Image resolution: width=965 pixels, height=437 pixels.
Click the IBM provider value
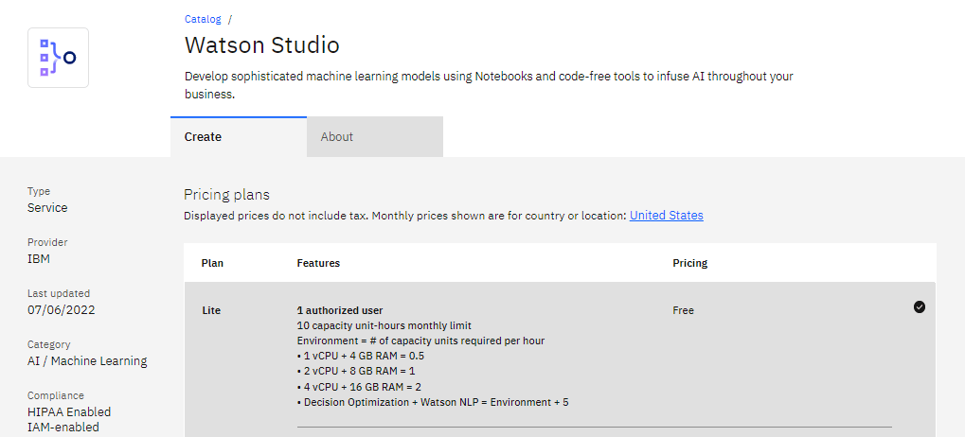click(38, 258)
